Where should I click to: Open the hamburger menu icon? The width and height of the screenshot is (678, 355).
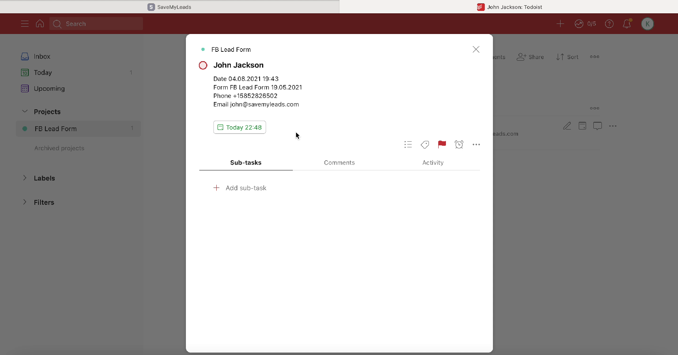point(25,24)
